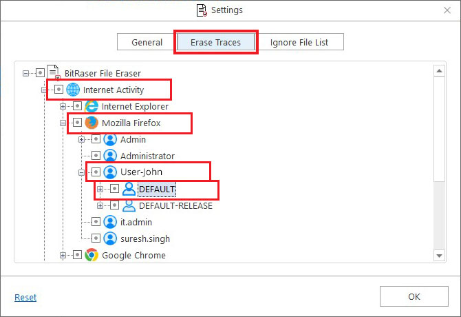
Task: Toggle the Administrator checkbox
Action: click(x=96, y=156)
